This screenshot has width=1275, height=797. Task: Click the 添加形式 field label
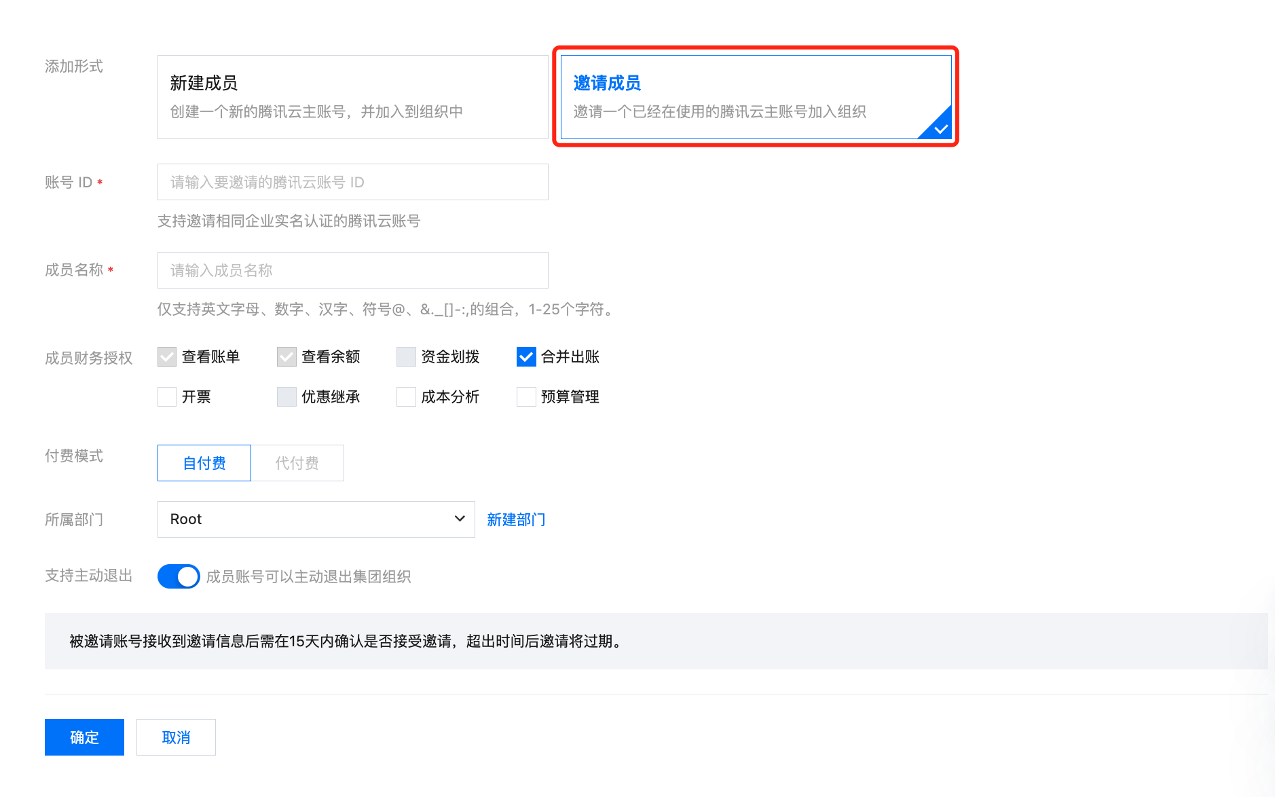click(x=74, y=67)
